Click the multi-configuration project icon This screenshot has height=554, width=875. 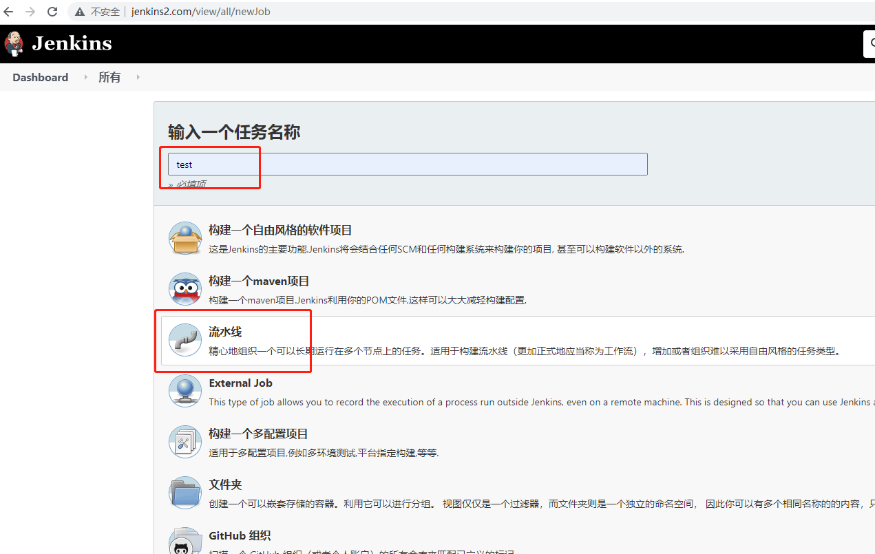pyautogui.click(x=185, y=442)
